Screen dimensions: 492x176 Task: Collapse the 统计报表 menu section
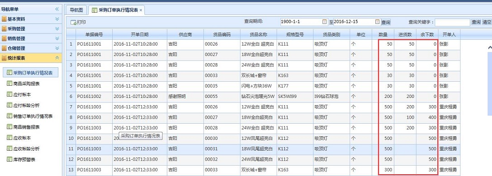[31, 58]
